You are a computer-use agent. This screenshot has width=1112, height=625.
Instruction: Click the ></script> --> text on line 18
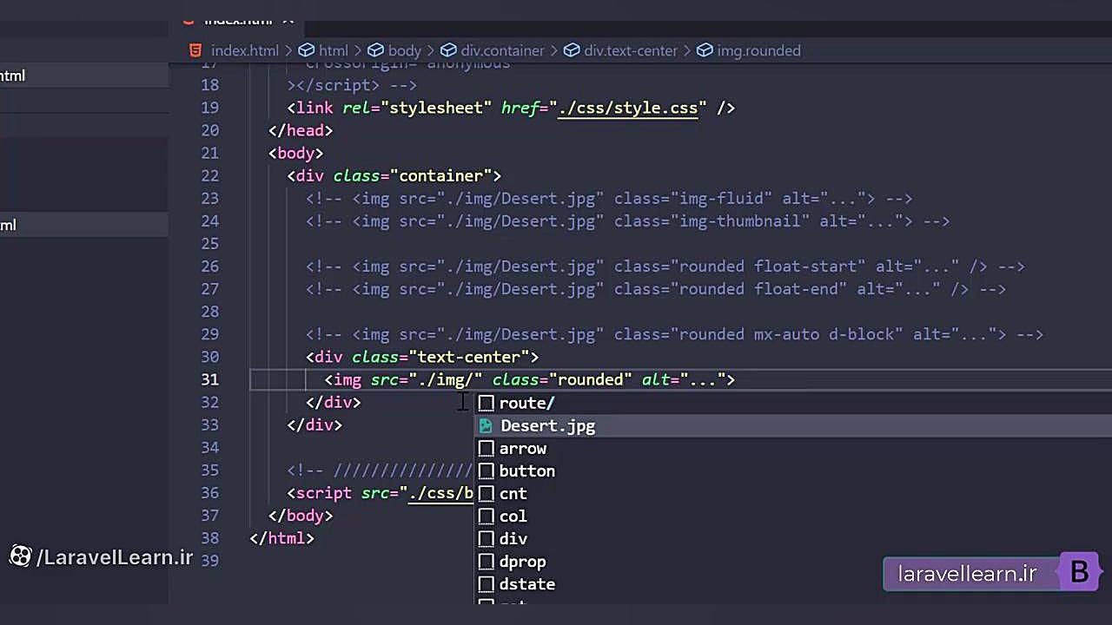352,86
